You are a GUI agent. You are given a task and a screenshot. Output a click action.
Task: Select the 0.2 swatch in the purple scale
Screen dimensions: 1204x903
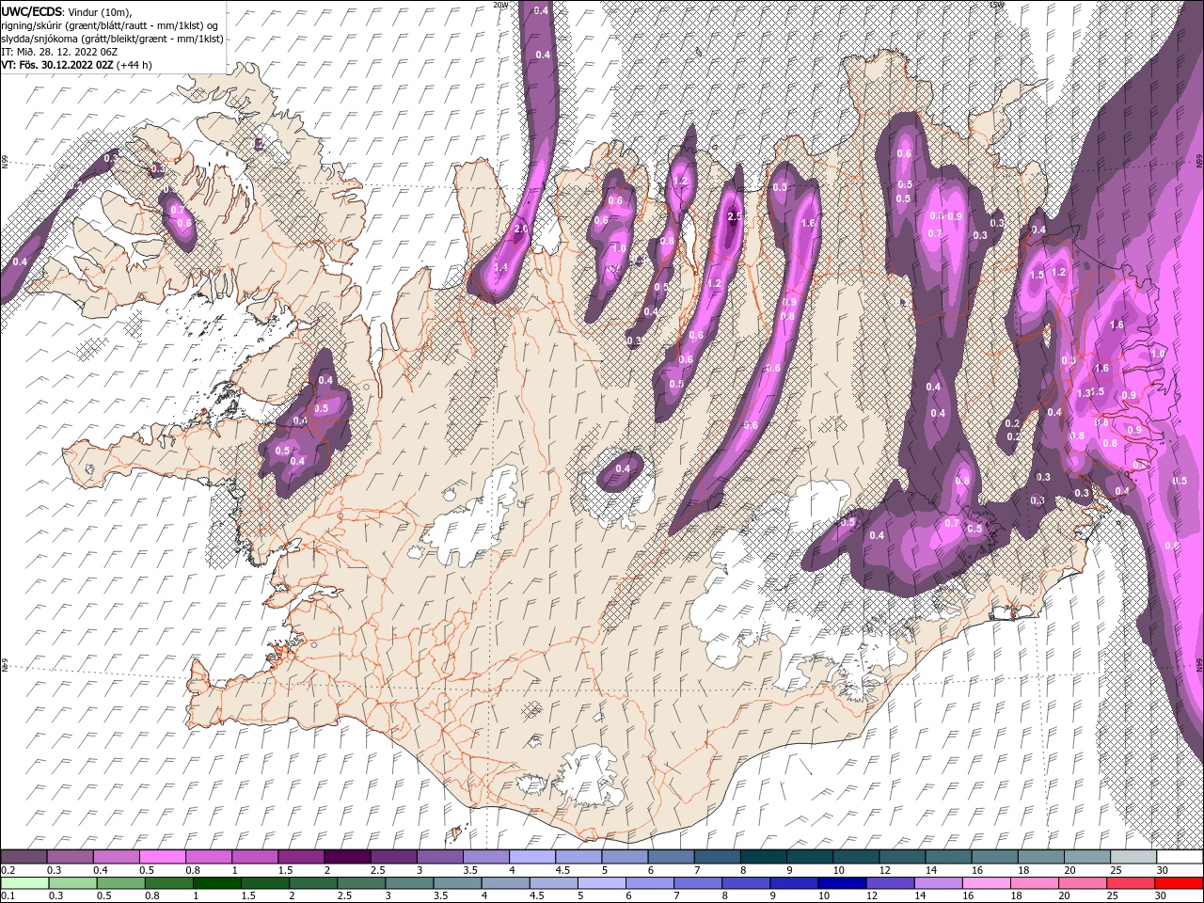tap(24, 857)
